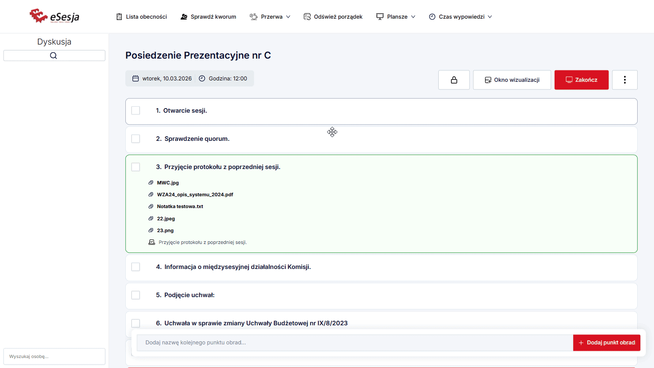Click the padlock icon button

pos(454,80)
